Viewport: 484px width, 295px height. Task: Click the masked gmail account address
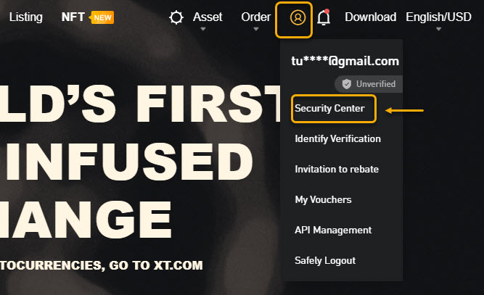[x=345, y=61]
